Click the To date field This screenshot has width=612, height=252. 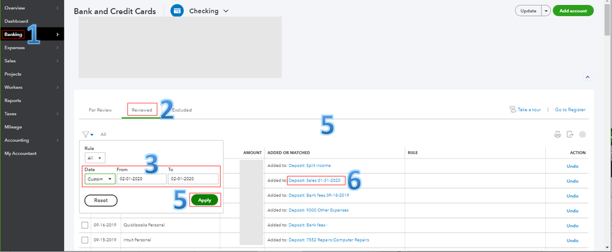[x=193, y=179]
